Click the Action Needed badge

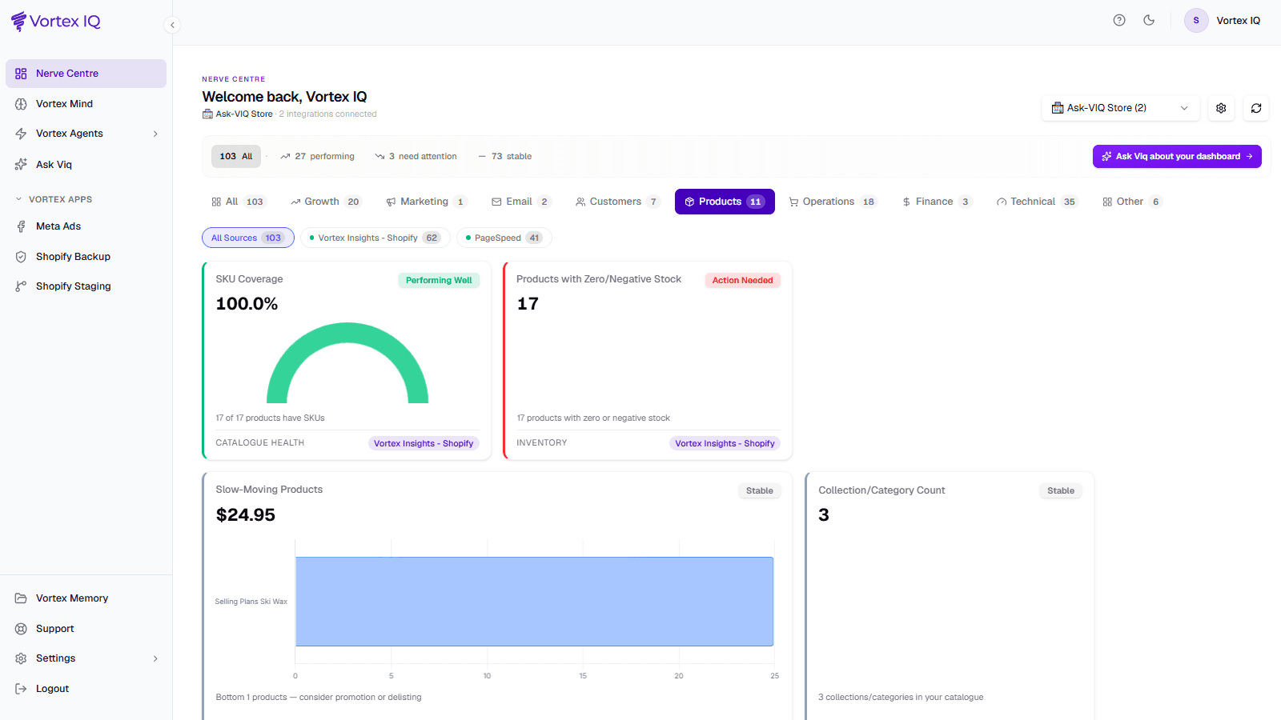click(743, 280)
